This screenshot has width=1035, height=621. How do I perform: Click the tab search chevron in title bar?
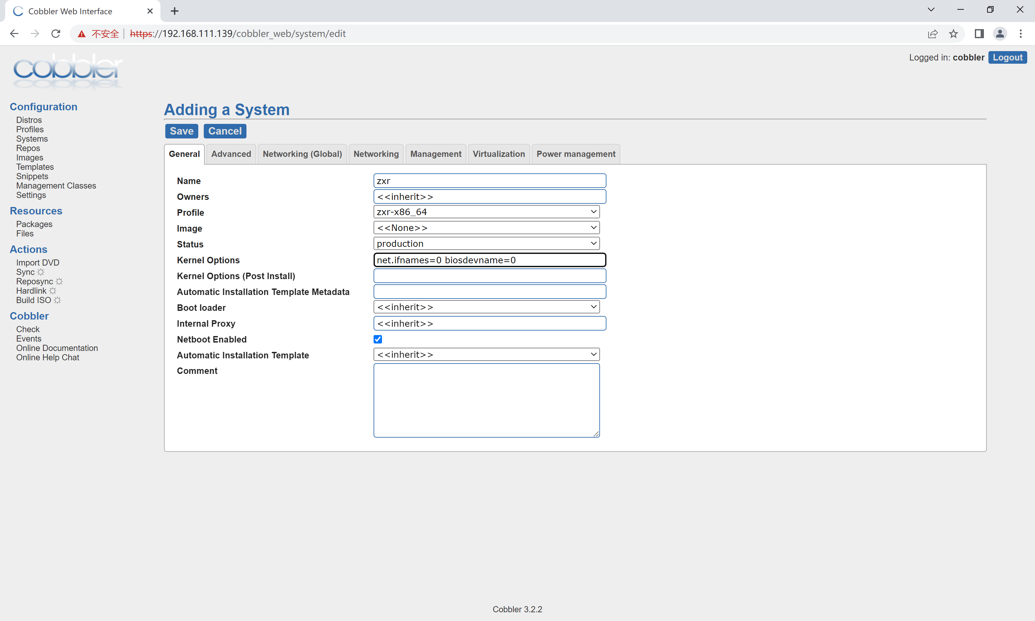(x=931, y=10)
